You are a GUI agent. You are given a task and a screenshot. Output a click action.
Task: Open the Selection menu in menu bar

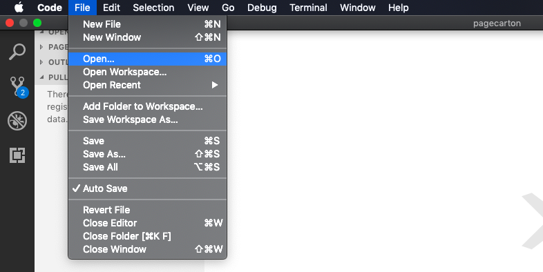tap(153, 8)
